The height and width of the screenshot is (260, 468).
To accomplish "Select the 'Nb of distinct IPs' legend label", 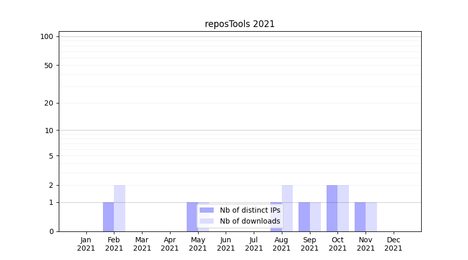I will (x=250, y=210).
